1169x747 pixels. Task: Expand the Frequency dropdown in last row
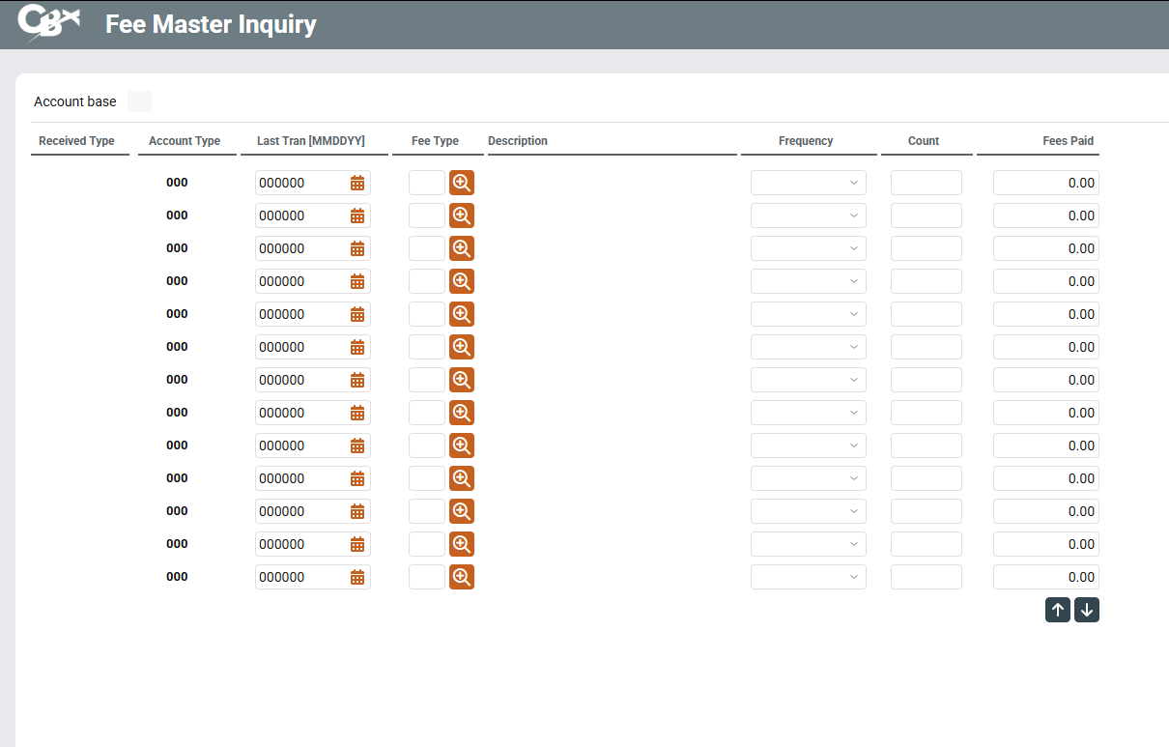(x=809, y=577)
